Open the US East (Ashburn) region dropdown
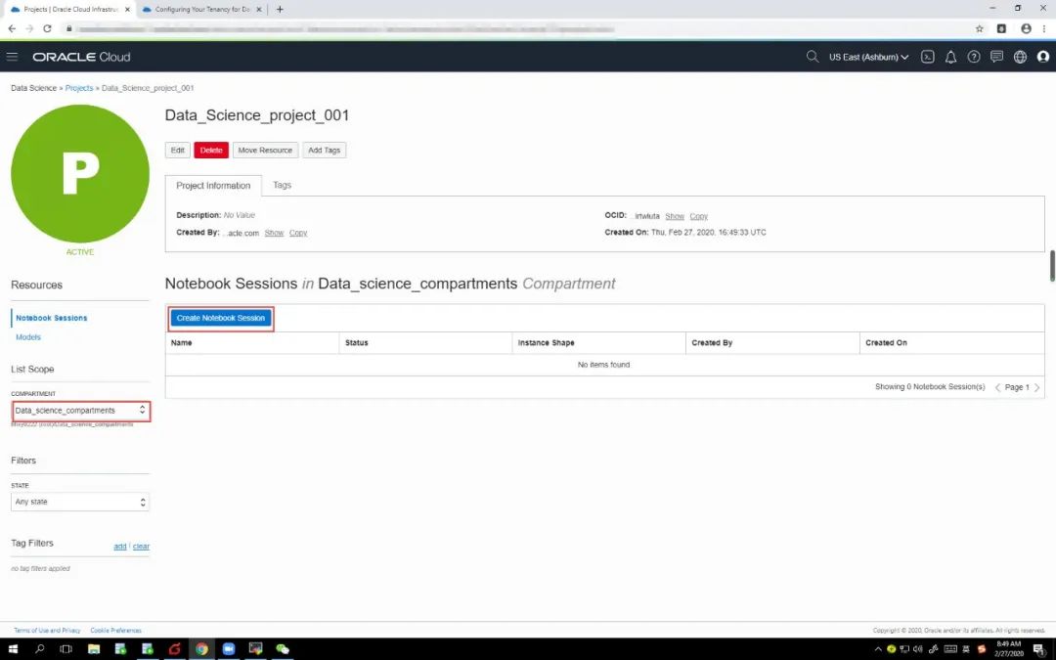Image resolution: width=1056 pixels, height=660 pixels. [869, 58]
